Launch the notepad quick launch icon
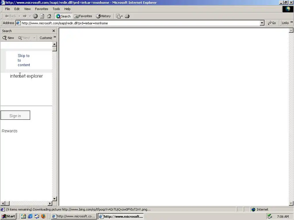The height and width of the screenshot is (220, 294). click(x=24, y=216)
